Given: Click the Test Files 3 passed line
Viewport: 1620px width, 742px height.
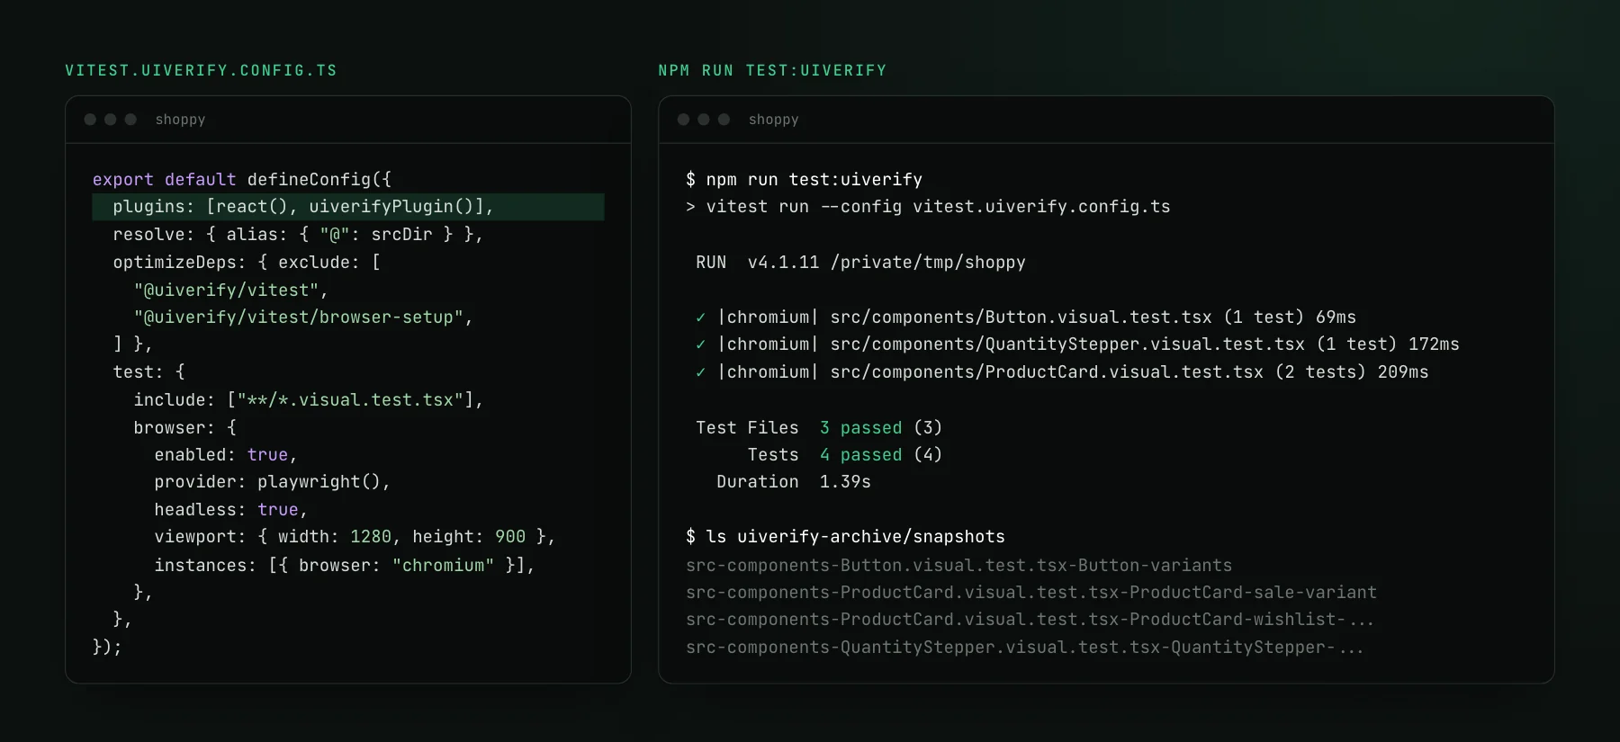Looking at the screenshot, I should (818, 428).
